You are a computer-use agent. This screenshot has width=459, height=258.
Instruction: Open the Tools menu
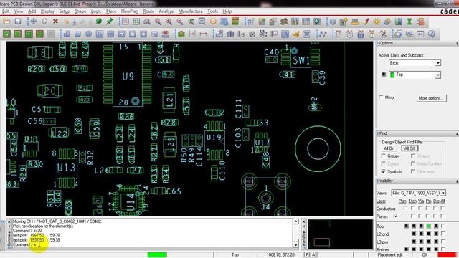pyautogui.click(x=212, y=11)
